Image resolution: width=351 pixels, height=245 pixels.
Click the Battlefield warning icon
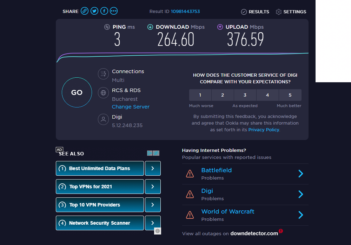[x=190, y=174]
